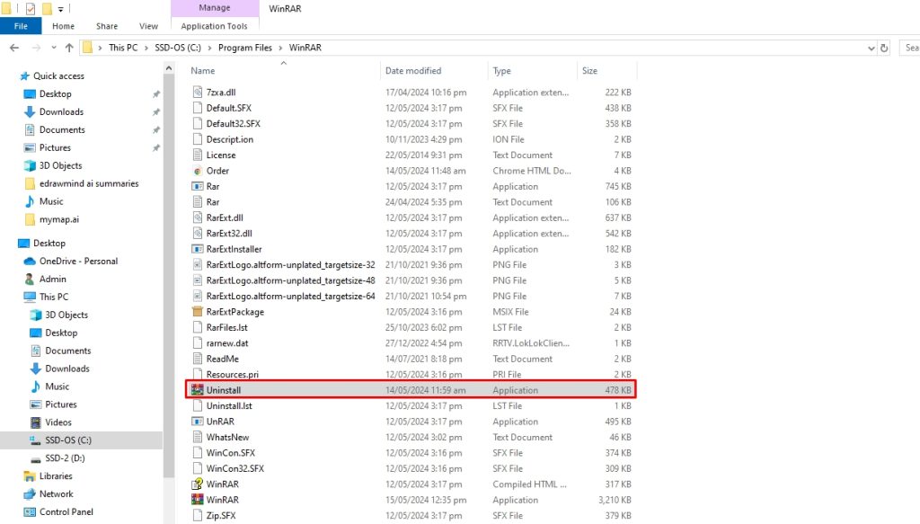Go up one folder level arrow

click(69, 48)
